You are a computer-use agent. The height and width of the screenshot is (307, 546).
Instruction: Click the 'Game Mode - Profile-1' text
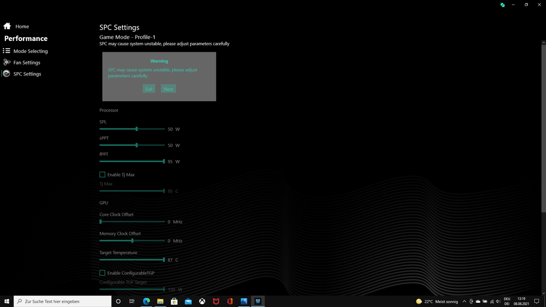pos(127,37)
